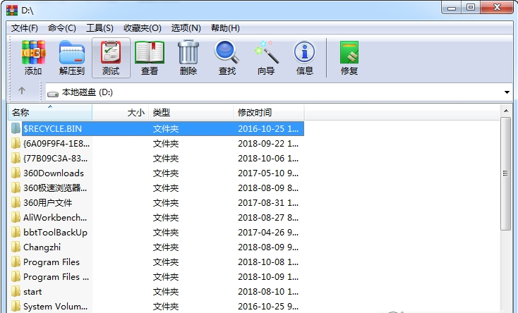Sort by the 类型 column header
The width and height of the screenshot is (518, 313).
pos(191,112)
